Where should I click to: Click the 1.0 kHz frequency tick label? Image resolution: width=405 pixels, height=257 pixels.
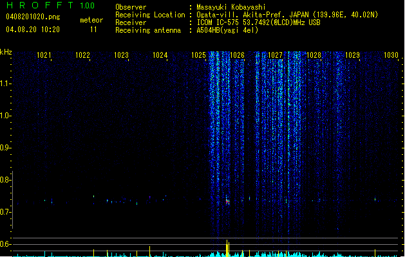tap(5, 116)
